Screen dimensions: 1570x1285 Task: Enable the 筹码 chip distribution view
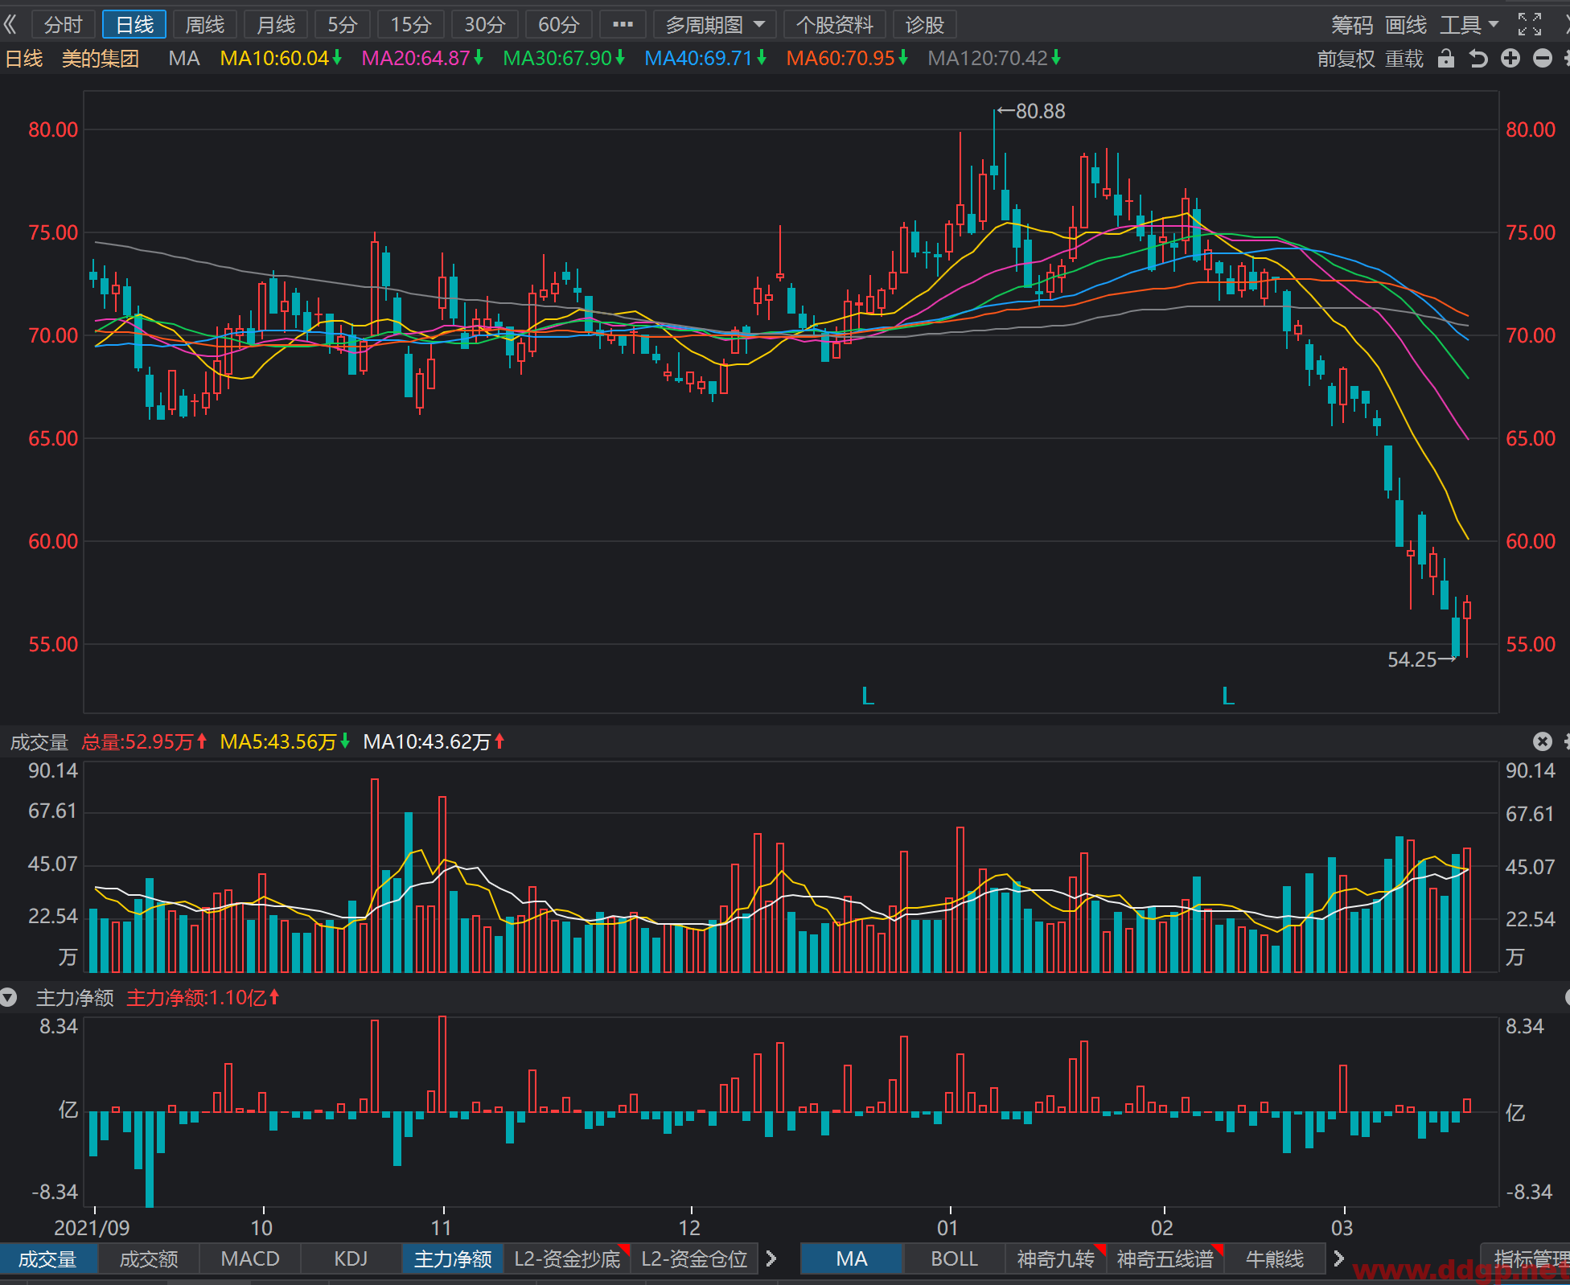coord(1351,24)
